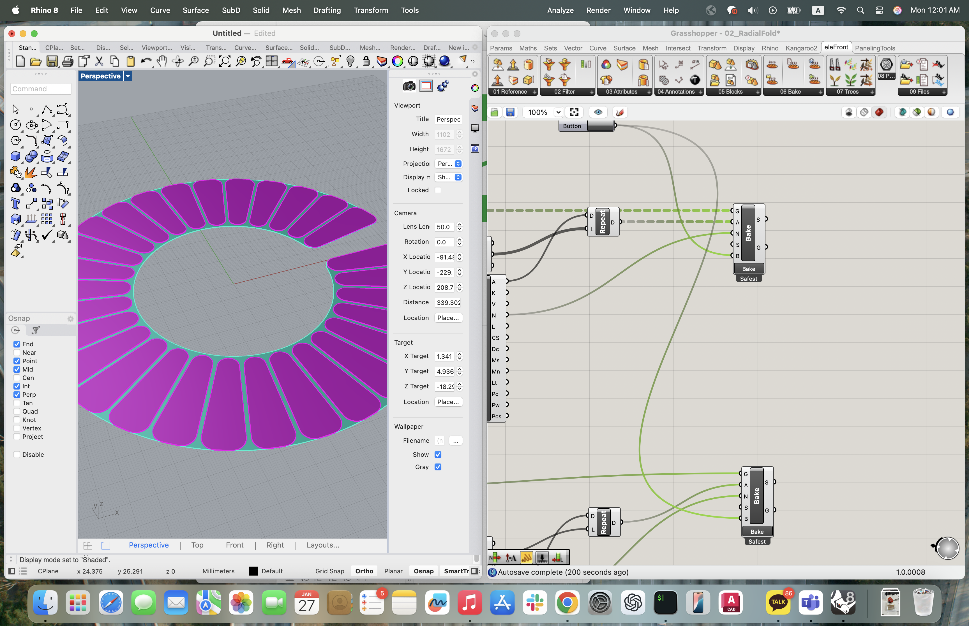This screenshot has height=626, width=969.
Task: Uncheck the wallpaper Gray checkbox
Action: pos(438,467)
